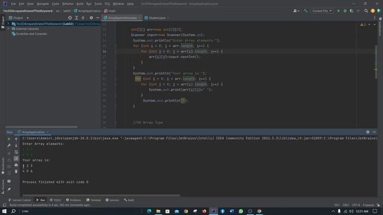The height and width of the screenshot is (215, 383).
Task: Expand all in the Project panel
Action: click(x=77, y=18)
